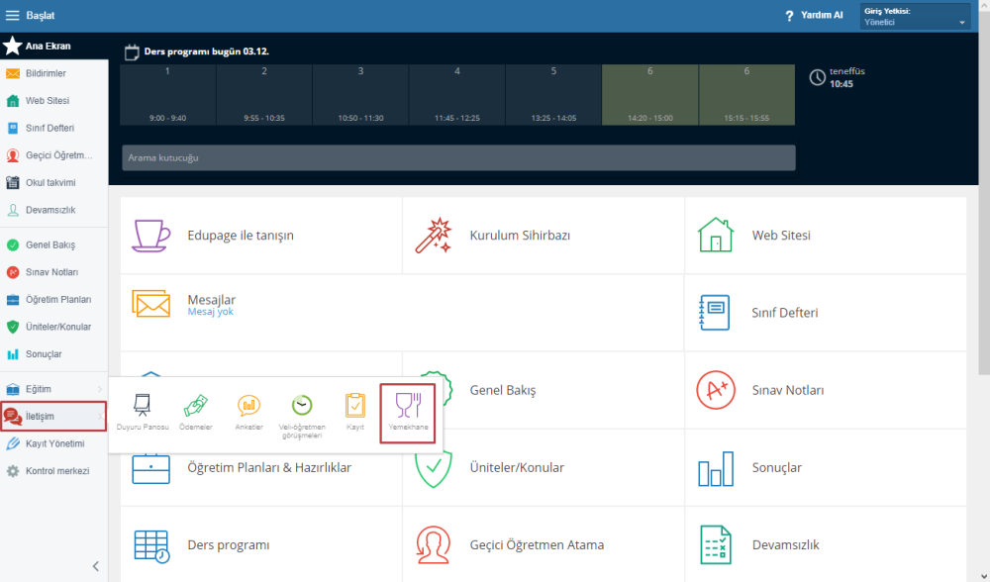Open the Geçici Öğretmen Atama tile
This screenshot has height=582, width=990.
(543, 544)
